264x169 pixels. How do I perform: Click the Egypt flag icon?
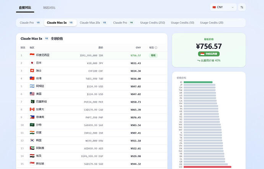tap(32, 156)
